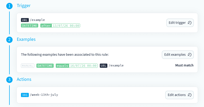The height and width of the screenshot is (107, 204).
Task: Click the 301 redirect badge
Action: coord(25,95)
